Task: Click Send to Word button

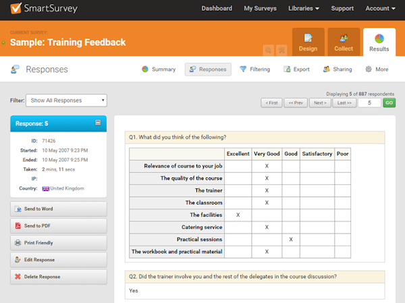Action: tap(58, 209)
